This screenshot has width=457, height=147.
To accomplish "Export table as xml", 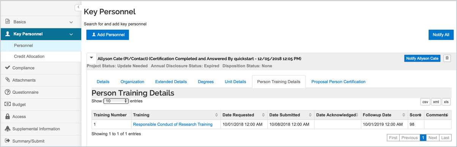I will click(x=436, y=102).
